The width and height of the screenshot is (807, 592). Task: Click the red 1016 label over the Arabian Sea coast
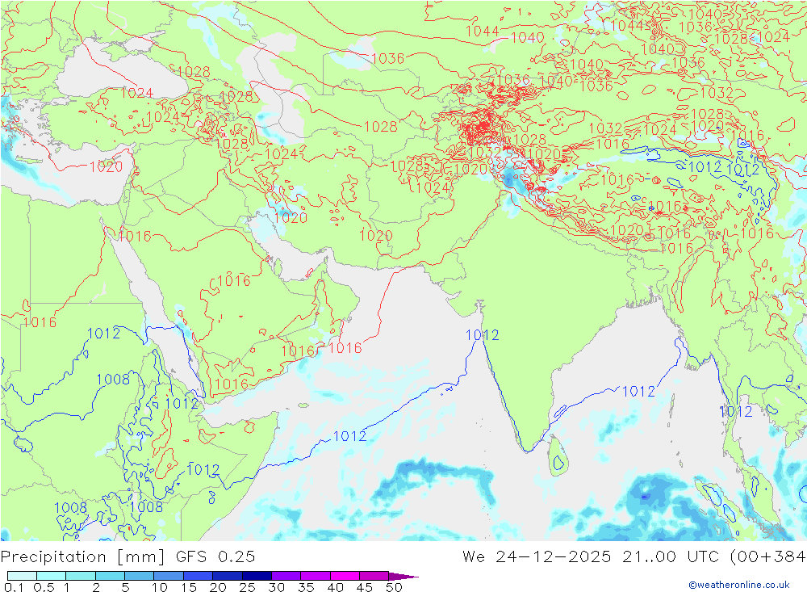click(345, 348)
